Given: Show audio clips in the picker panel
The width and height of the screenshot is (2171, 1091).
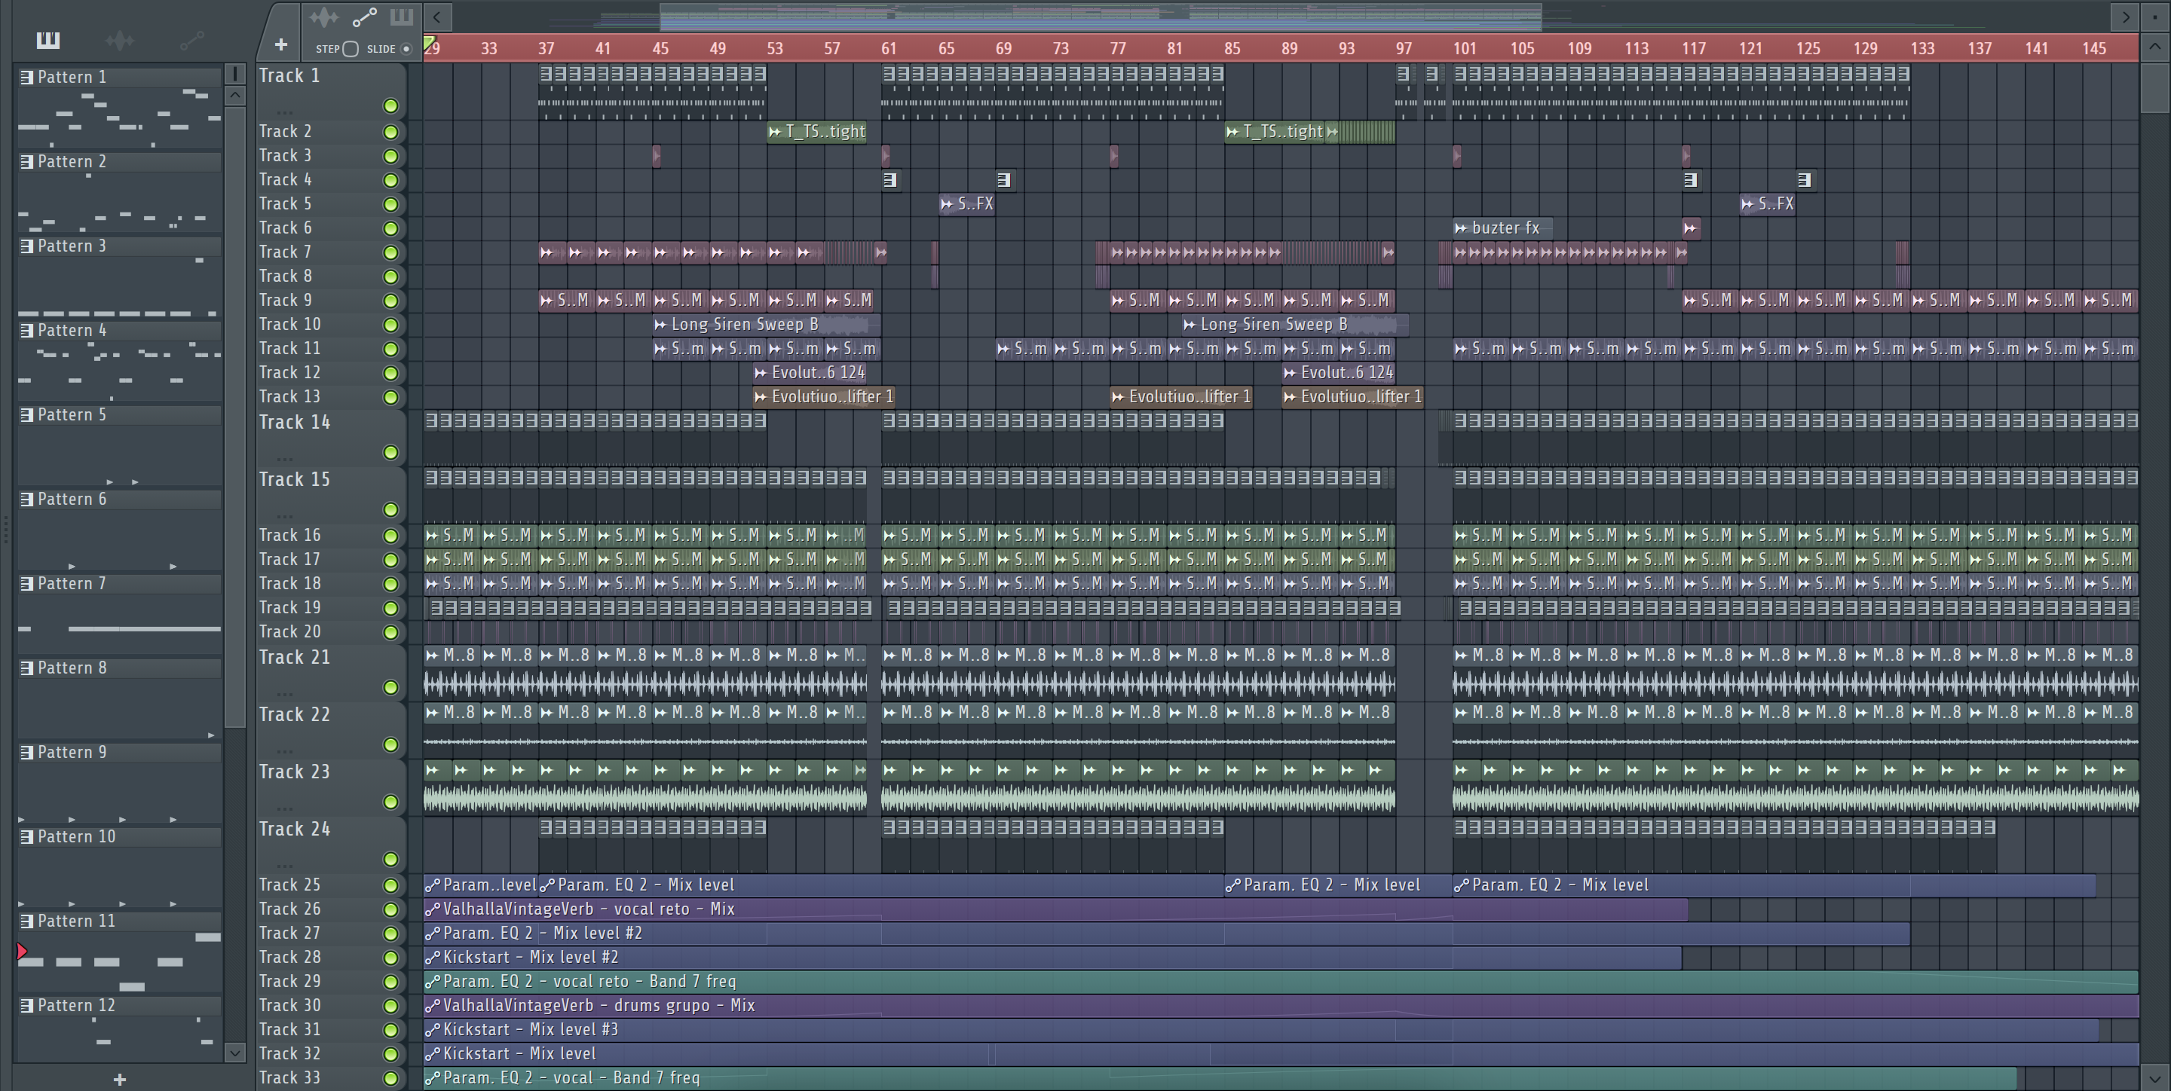Looking at the screenshot, I should [120, 40].
